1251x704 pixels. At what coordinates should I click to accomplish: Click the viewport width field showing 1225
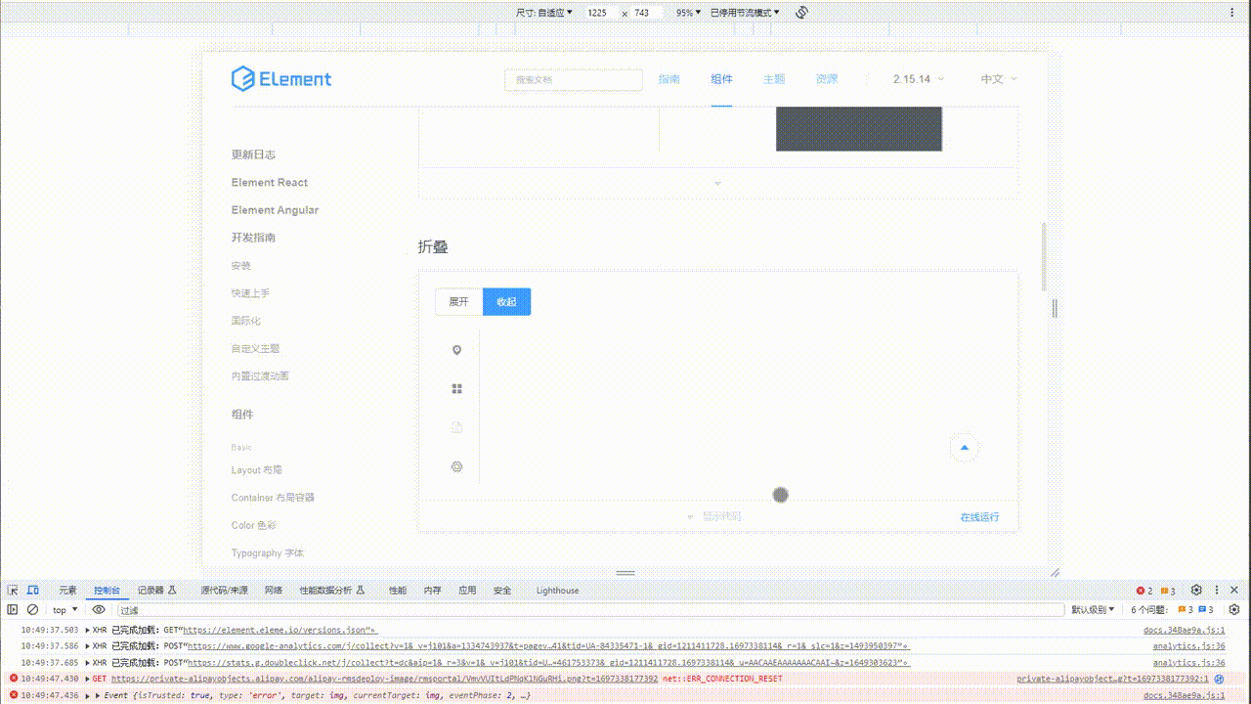coord(601,13)
